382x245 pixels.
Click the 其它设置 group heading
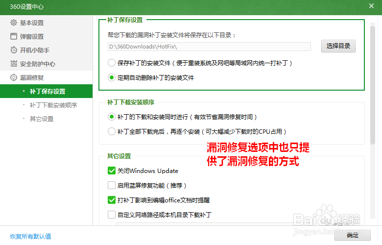tap(119, 156)
